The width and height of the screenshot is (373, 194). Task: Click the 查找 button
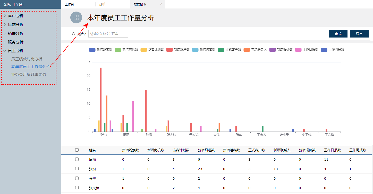338,33
